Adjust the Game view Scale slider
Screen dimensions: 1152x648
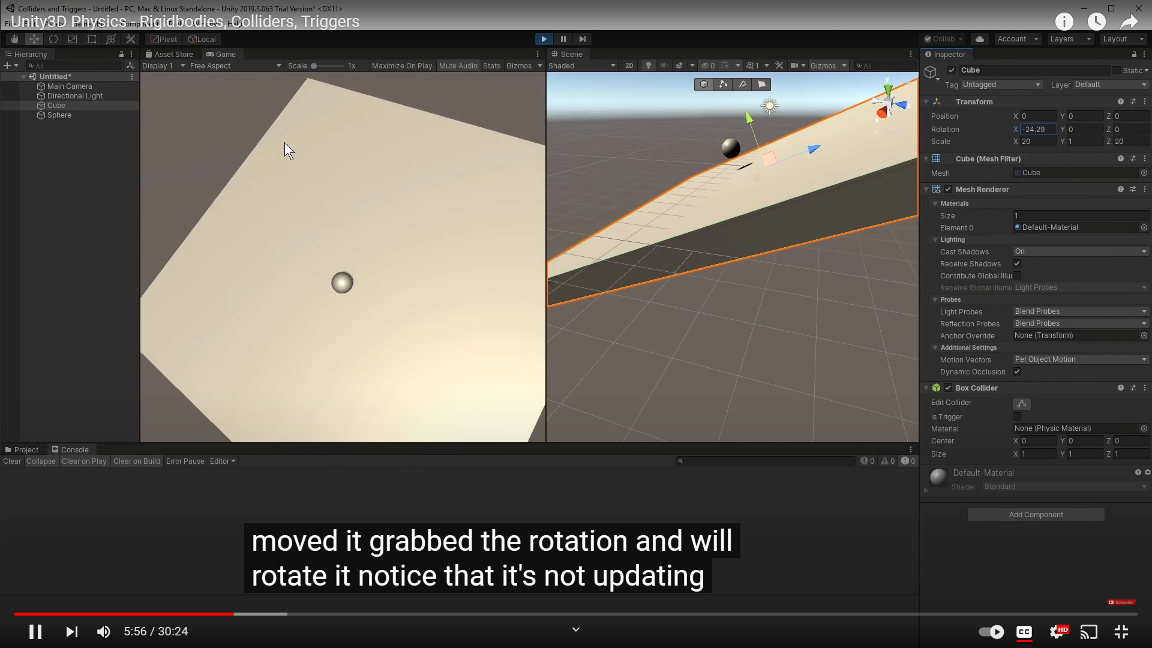pyautogui.click(x=314, y=66)
